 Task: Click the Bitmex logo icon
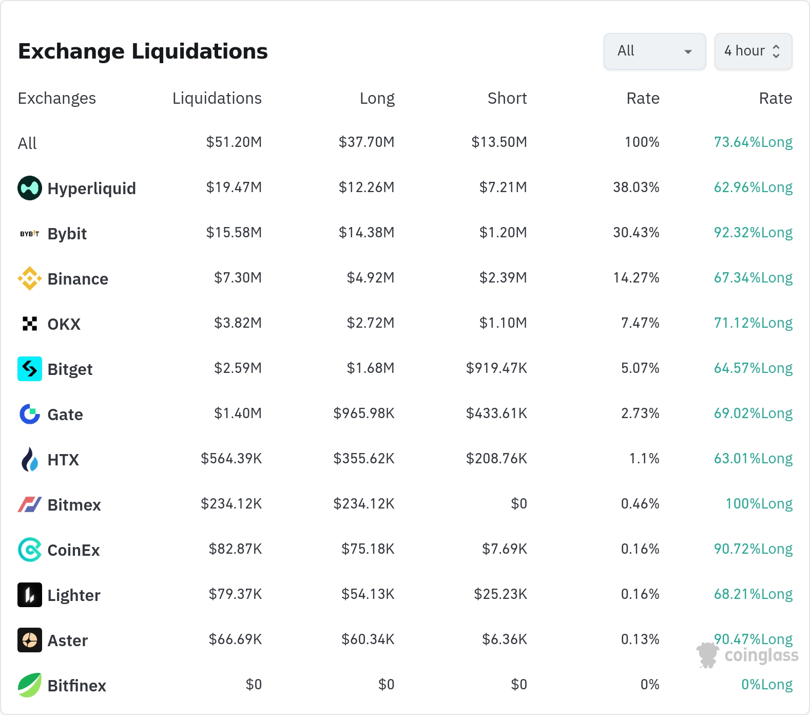[x=30, y=504]
